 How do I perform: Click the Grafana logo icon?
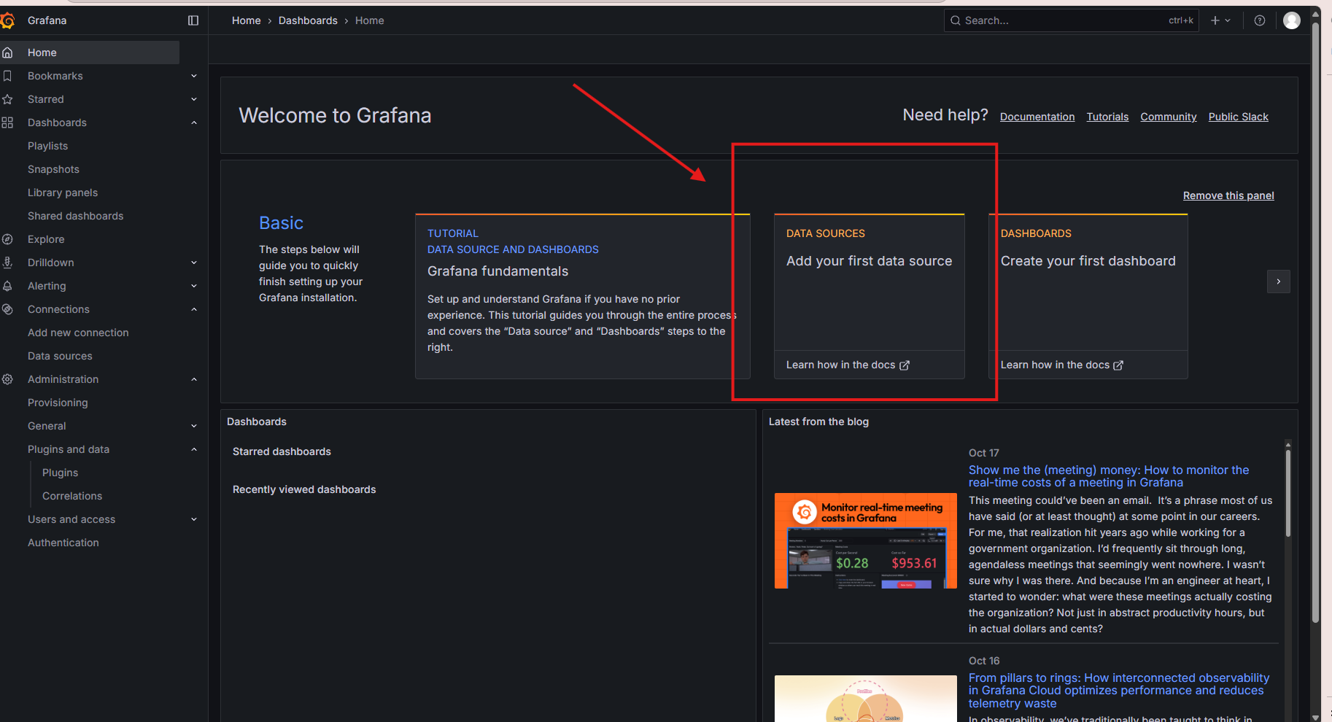[8, 21]
